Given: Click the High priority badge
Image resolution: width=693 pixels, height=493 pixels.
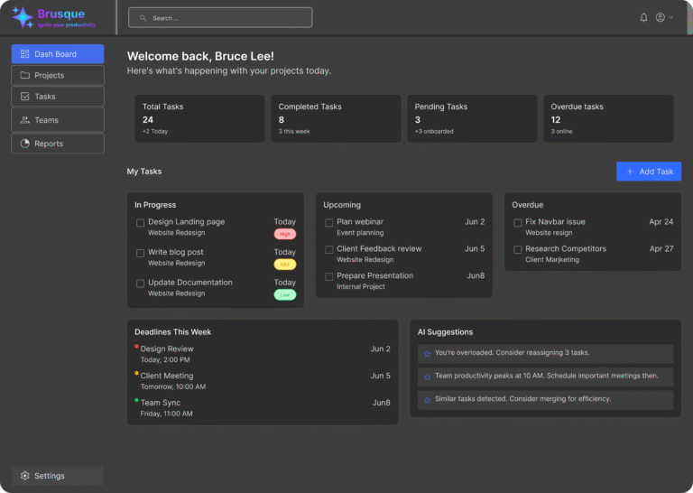Looking at the screenshot, I should 285,234.
